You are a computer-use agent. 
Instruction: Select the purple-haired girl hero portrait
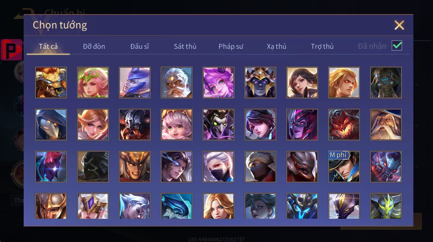click(219, 83)
